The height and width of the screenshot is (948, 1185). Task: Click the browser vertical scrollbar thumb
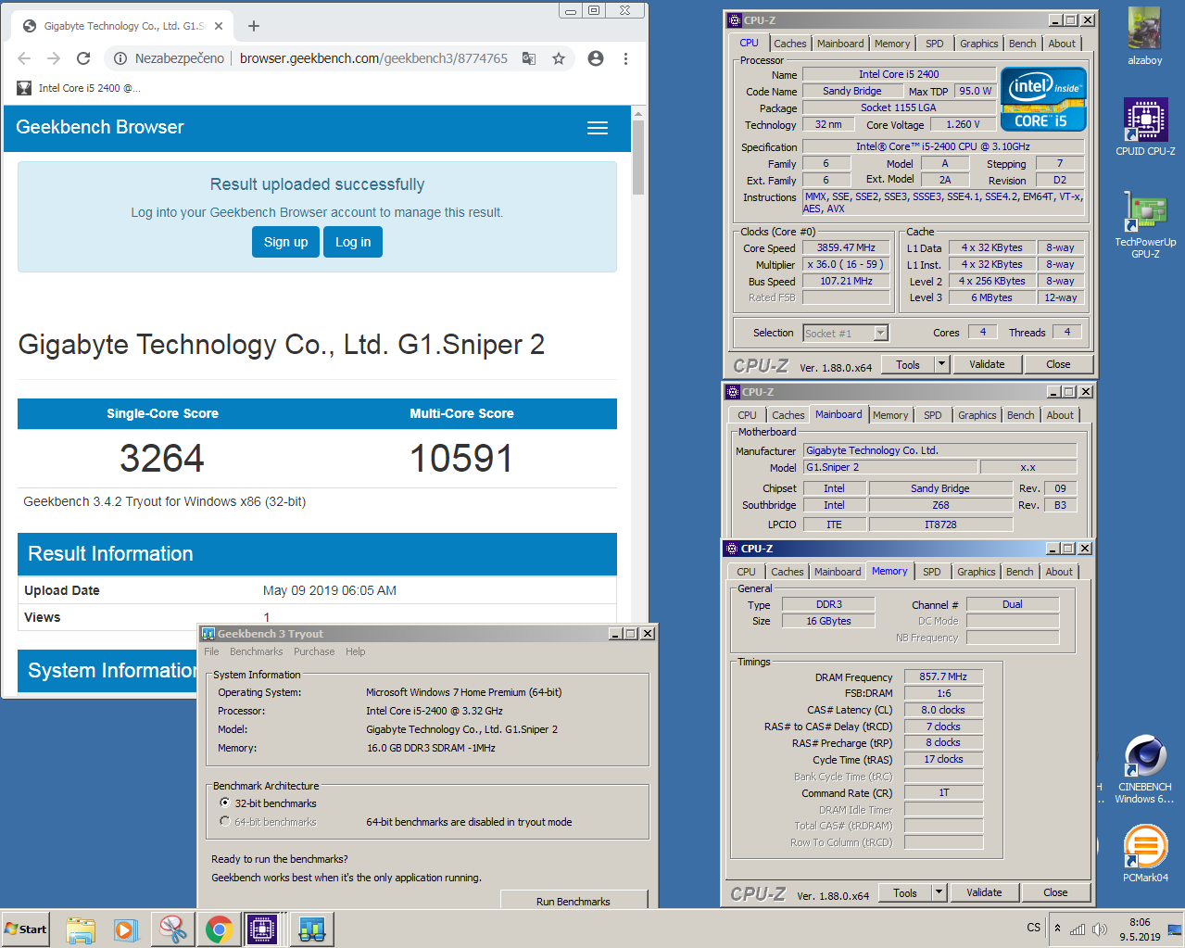click(638, 158)
